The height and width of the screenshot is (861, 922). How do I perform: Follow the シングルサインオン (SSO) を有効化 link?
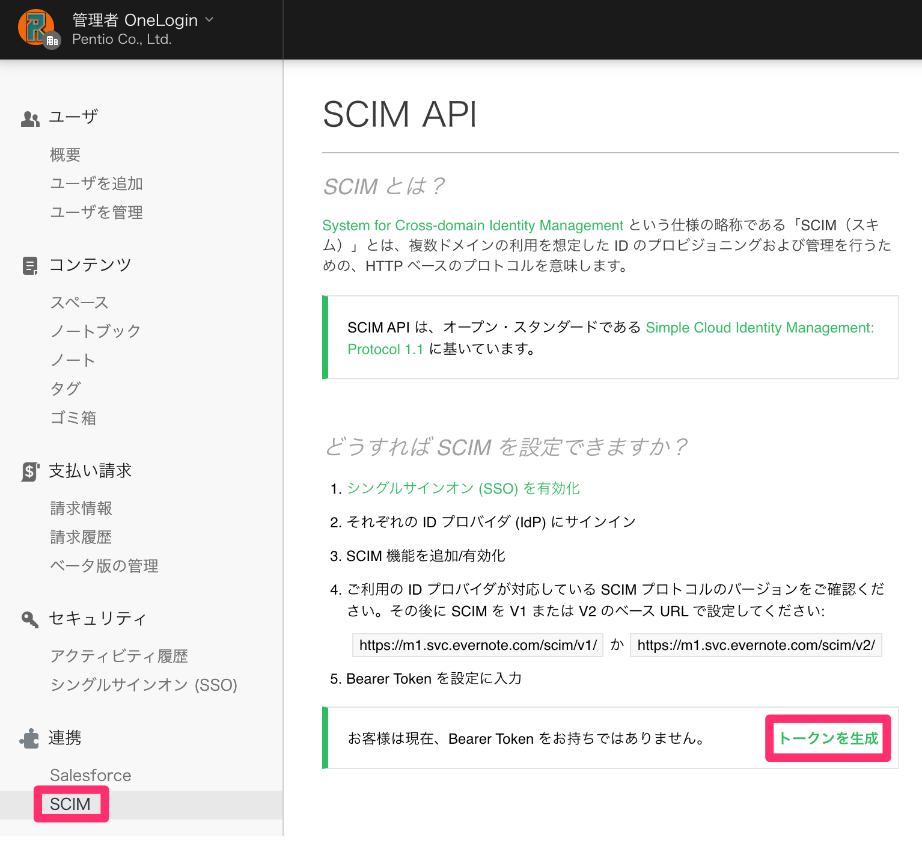click(463, 488)
